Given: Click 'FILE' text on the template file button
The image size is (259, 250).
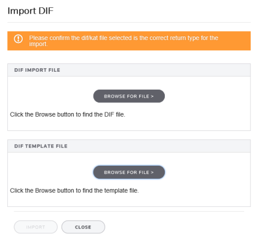Looking at the screenshot, I should 144,172.
